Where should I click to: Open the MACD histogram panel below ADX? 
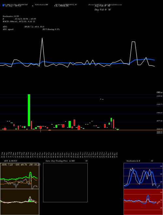pyautogui.click(x=20, y=202)
